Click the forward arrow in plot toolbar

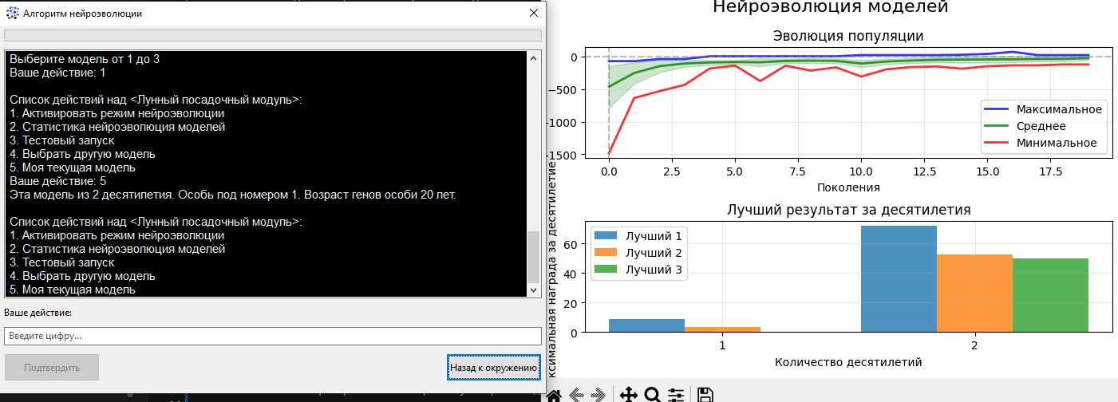click(x=598, y=394)
